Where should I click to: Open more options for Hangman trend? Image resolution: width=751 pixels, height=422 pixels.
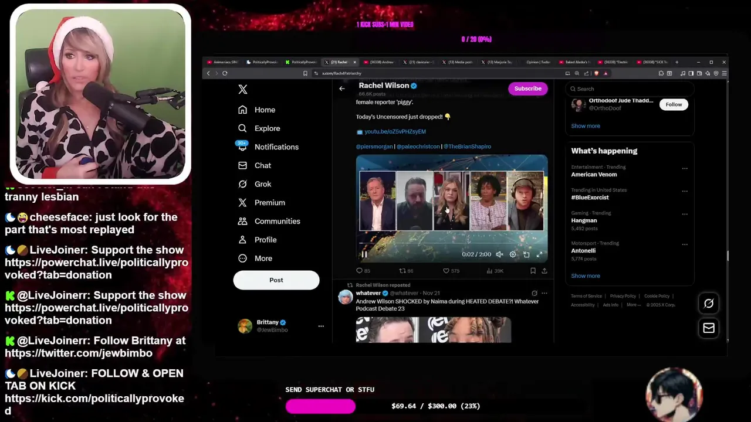coord(685,214)
